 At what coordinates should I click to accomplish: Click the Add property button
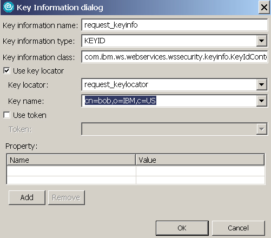point(27,197)
